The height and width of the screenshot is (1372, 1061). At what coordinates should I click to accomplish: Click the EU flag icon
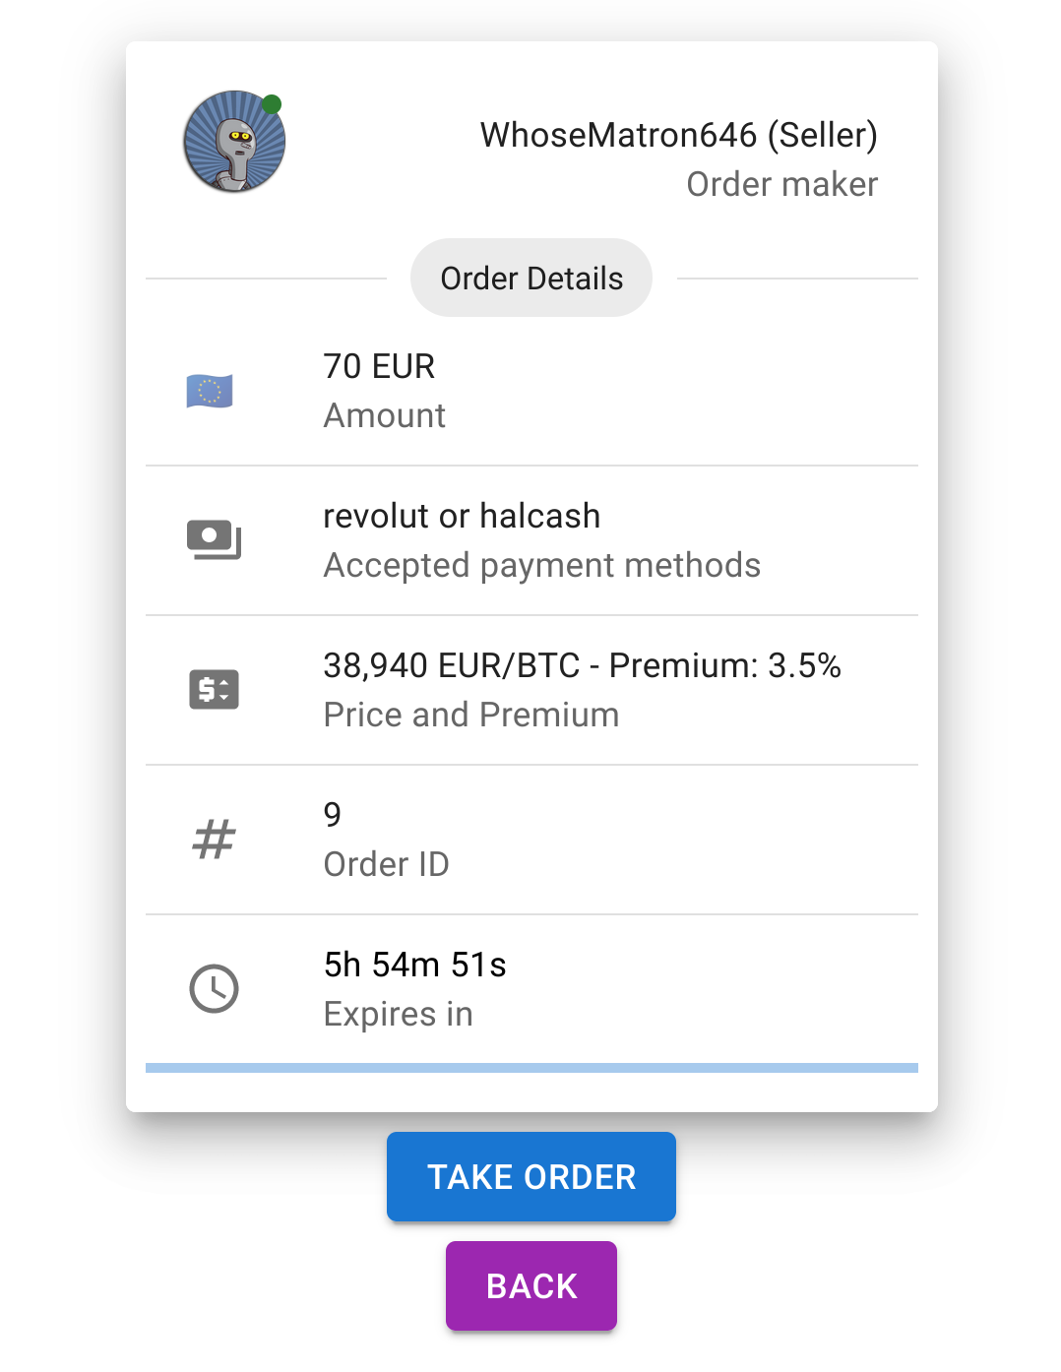[x=210, y=391]
